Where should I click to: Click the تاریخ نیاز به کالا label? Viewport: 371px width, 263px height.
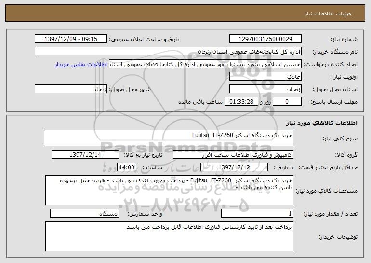(x=143, y=155)
